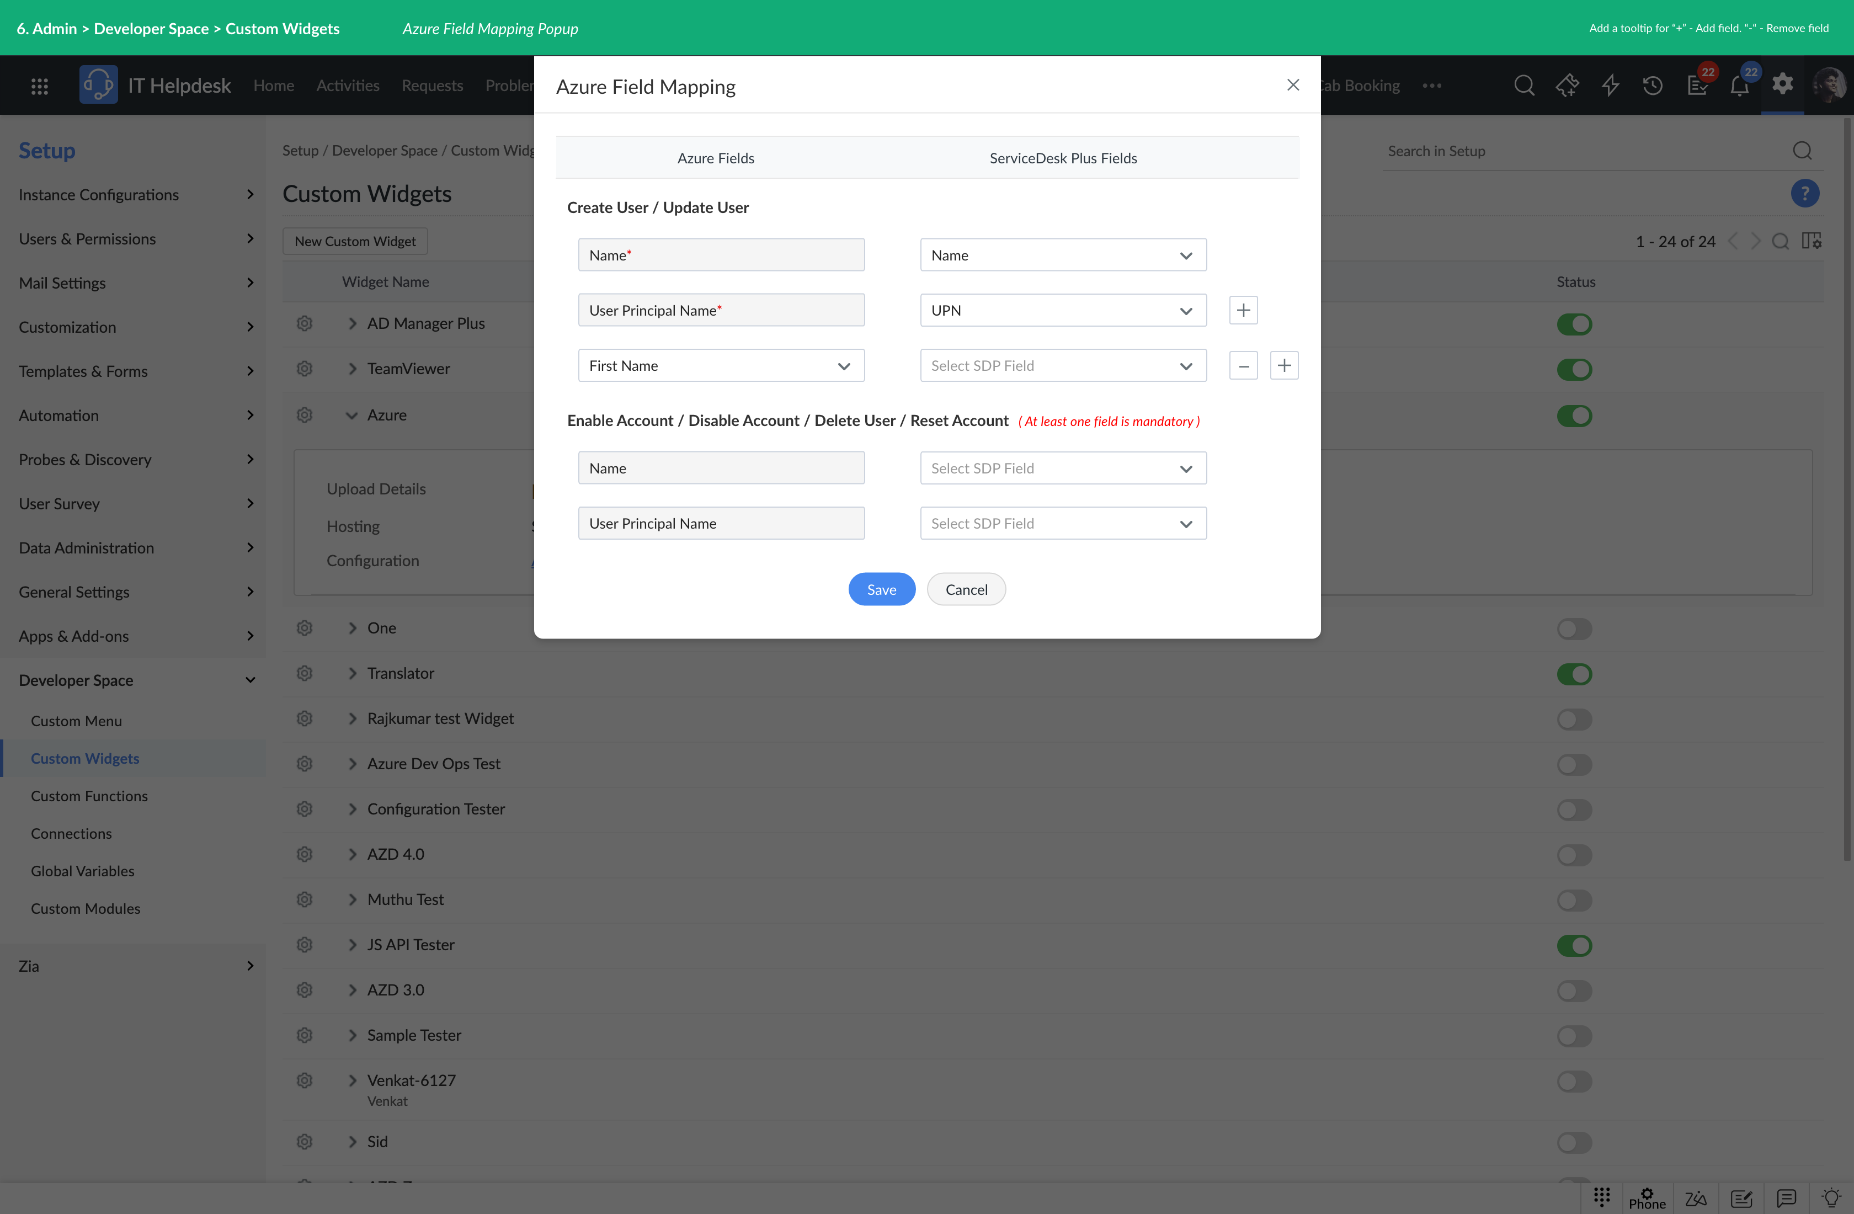Open the Home tab in top navigation
The height and width of the screenshot is (1214, 1854).
point(274,86)
